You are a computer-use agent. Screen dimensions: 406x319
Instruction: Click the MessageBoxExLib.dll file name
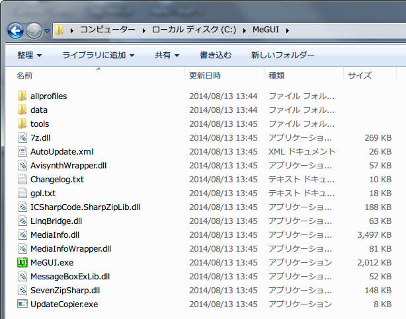coord(70,277)
